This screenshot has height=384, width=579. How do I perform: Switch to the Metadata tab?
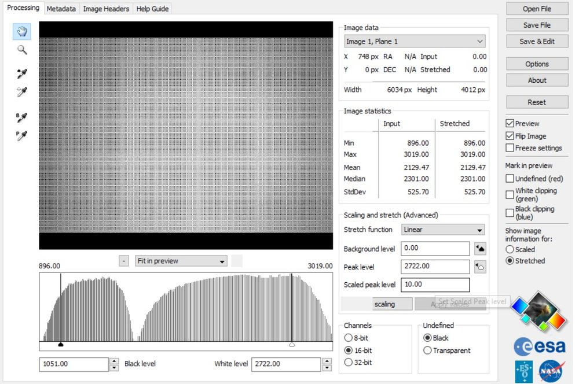(x=61, y=9)
